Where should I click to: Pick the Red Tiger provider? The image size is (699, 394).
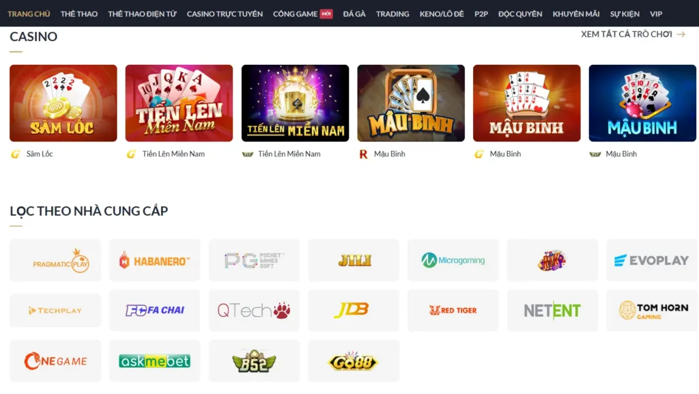[x=453, y=310]
